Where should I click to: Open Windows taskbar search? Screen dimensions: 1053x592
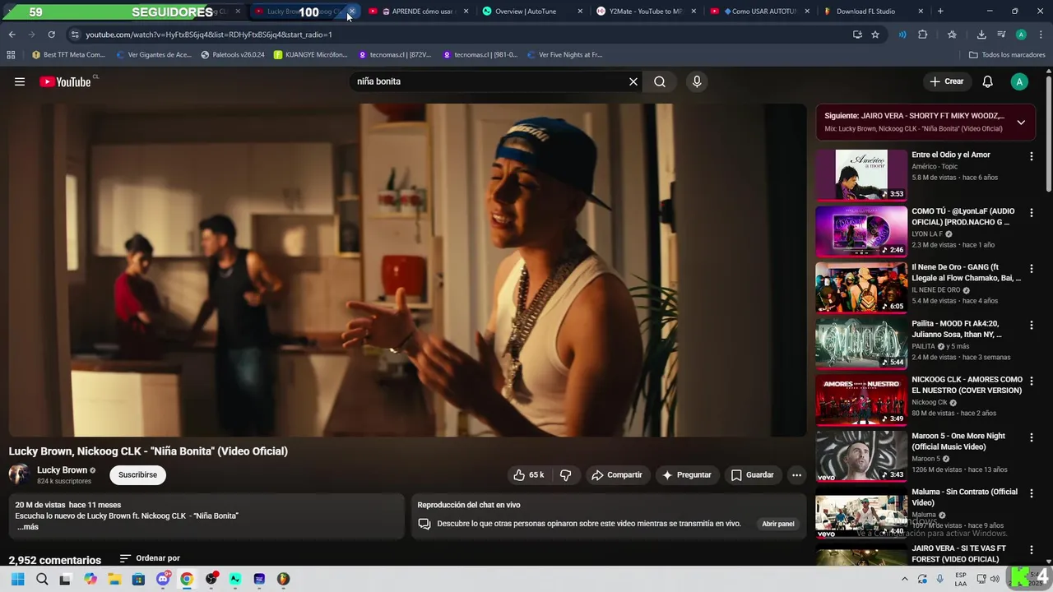42,579
